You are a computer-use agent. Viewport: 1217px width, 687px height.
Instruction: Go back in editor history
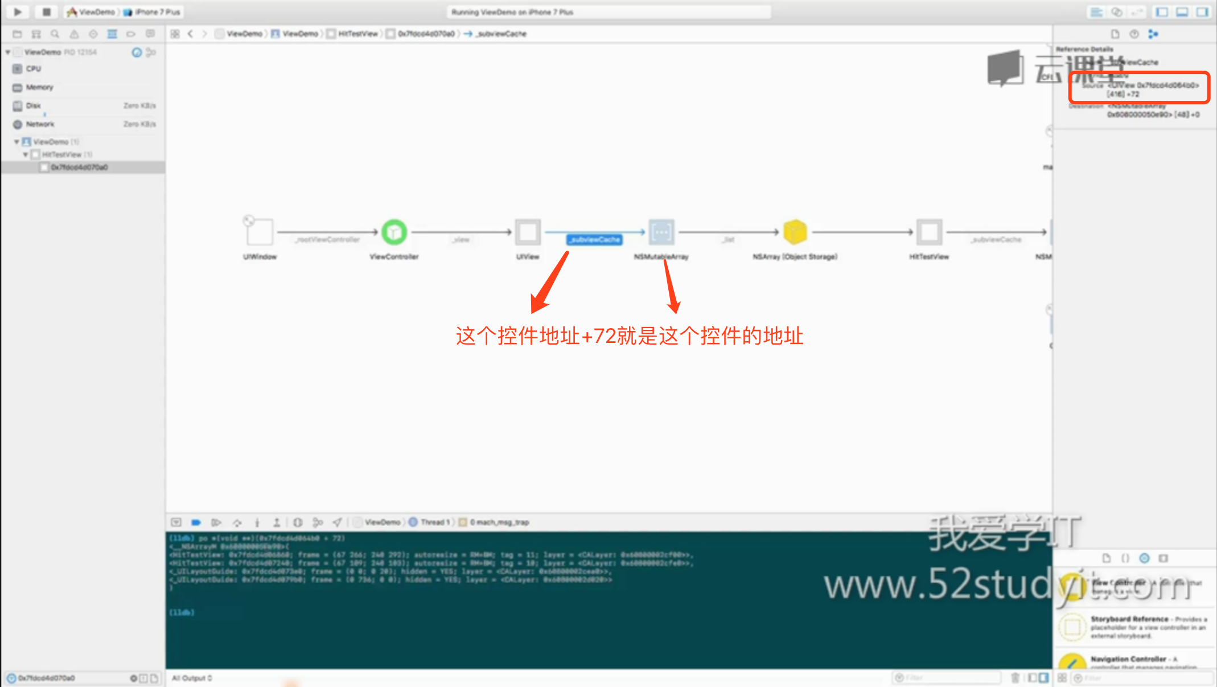click(190, 34)
